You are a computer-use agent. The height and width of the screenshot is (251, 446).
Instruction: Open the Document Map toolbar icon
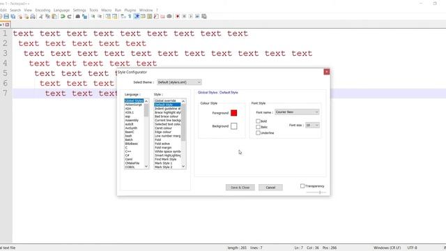click(x=149, y=17)
